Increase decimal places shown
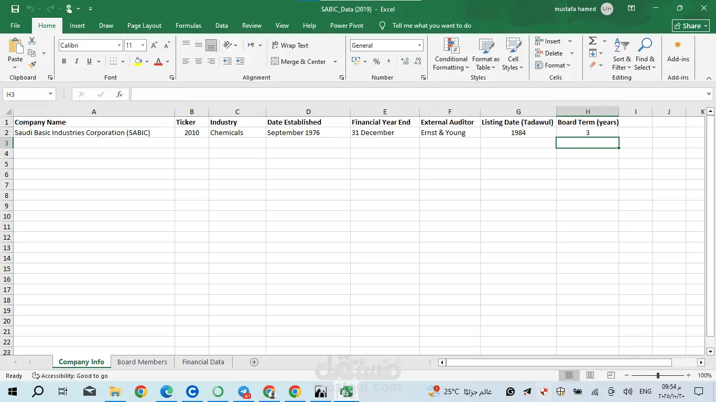The height and width of the screenshot is (402, 716). [x=405, y=62]
